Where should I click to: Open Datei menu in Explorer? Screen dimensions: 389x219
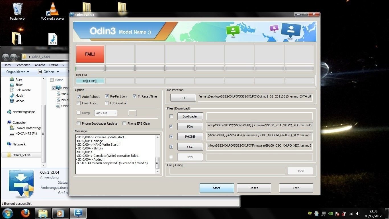[7, 65]
